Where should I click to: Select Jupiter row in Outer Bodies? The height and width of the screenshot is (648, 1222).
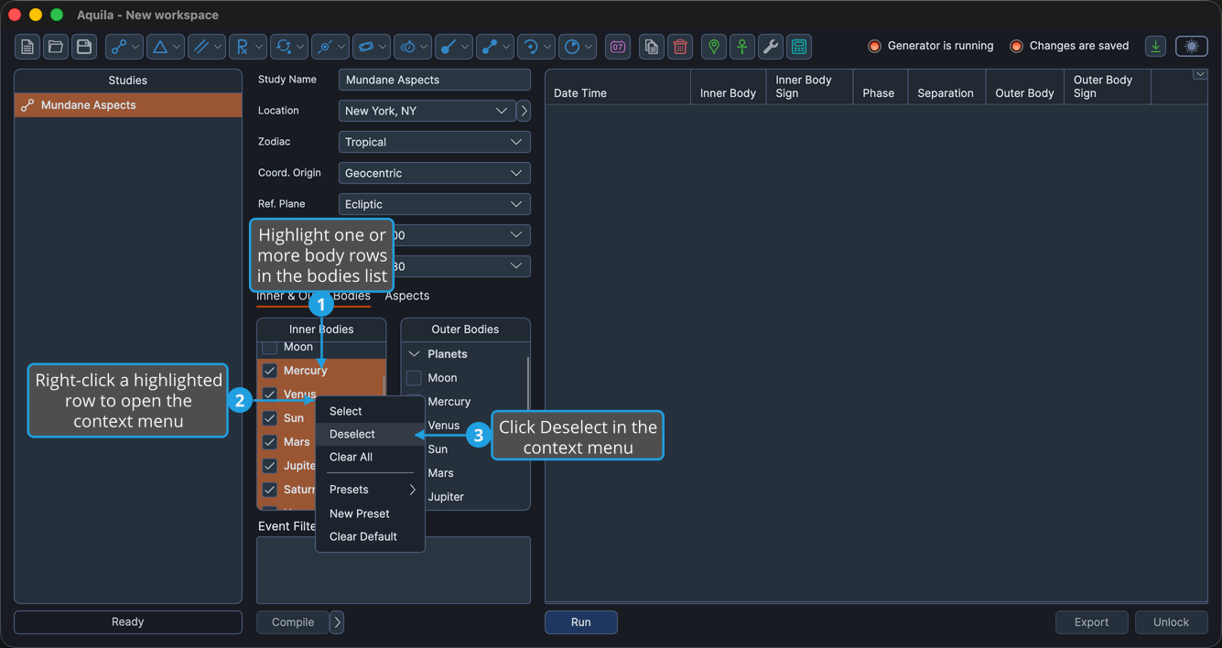pyautogui.click(x=465, y=497)
